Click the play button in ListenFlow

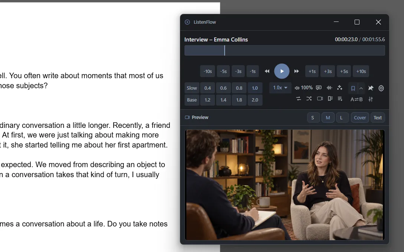(281, 71)
